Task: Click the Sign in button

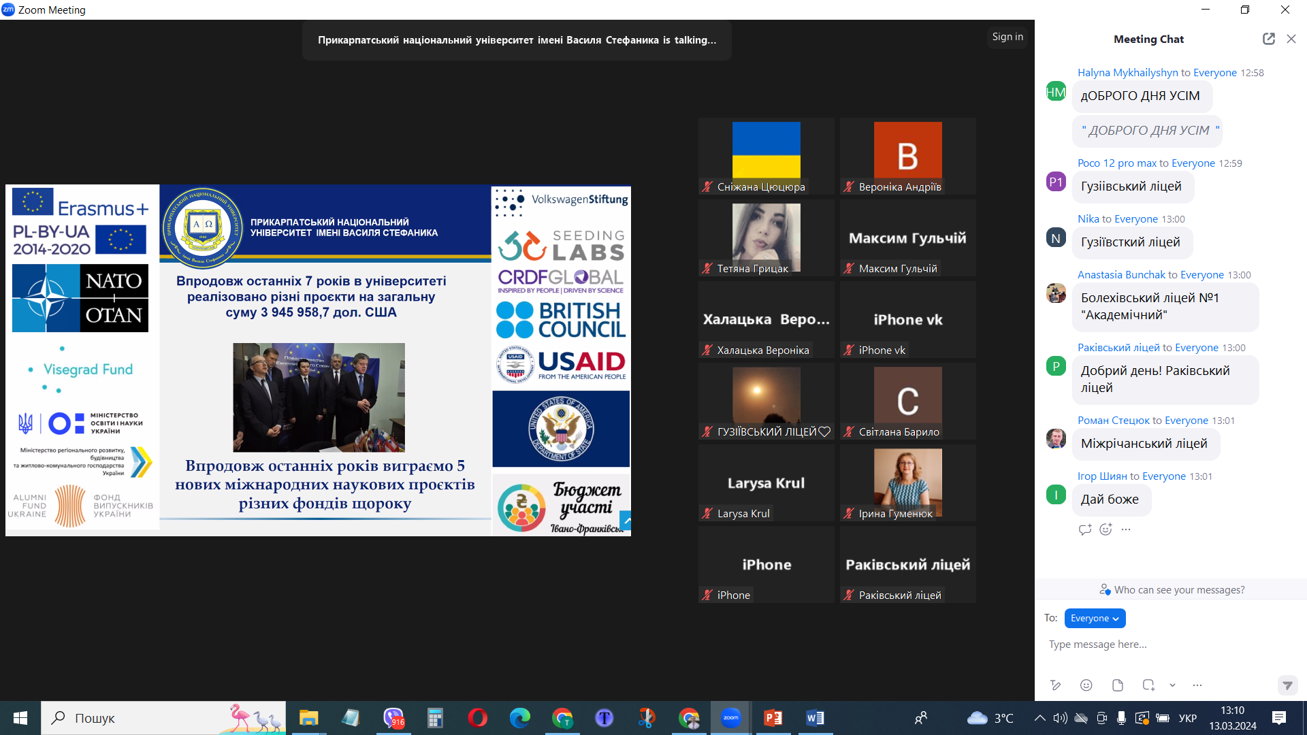Action: point(1007,37)
